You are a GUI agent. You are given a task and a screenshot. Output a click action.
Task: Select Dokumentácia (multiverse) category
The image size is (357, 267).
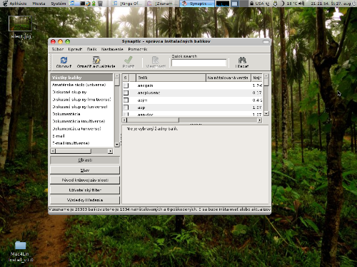81,121
